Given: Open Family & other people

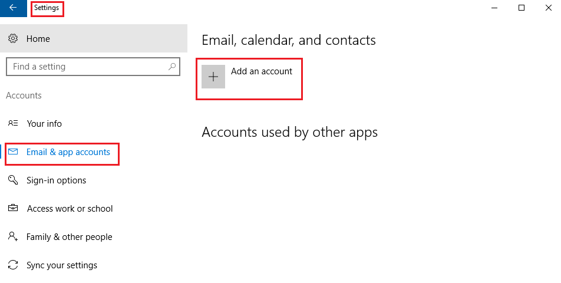Looking at the screenshot, I should (x=69, y=237).
